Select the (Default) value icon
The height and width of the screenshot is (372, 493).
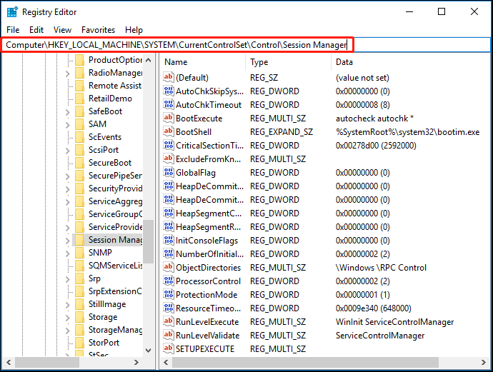169,77
